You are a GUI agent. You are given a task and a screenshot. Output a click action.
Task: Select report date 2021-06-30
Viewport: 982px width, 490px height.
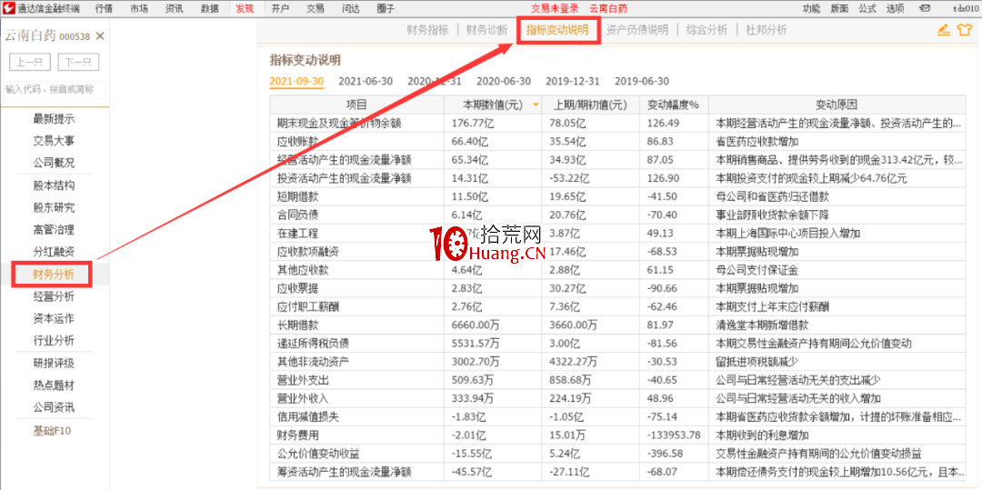tap(366, 81)
